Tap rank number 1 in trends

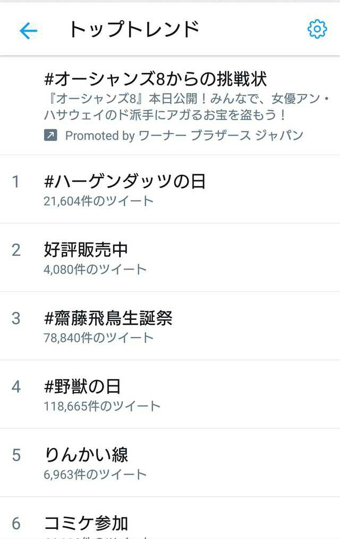click(x=15, y=182)
